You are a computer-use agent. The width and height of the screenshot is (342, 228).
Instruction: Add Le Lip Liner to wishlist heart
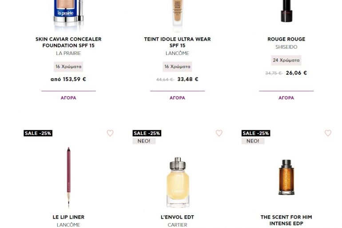[110, 133]
